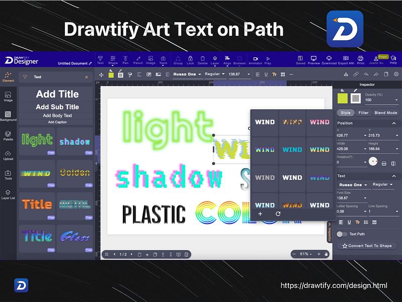This screenshot has width=402, height=302.
Task: Open the Palette panel in sidebar
Action: pos(8,136)
